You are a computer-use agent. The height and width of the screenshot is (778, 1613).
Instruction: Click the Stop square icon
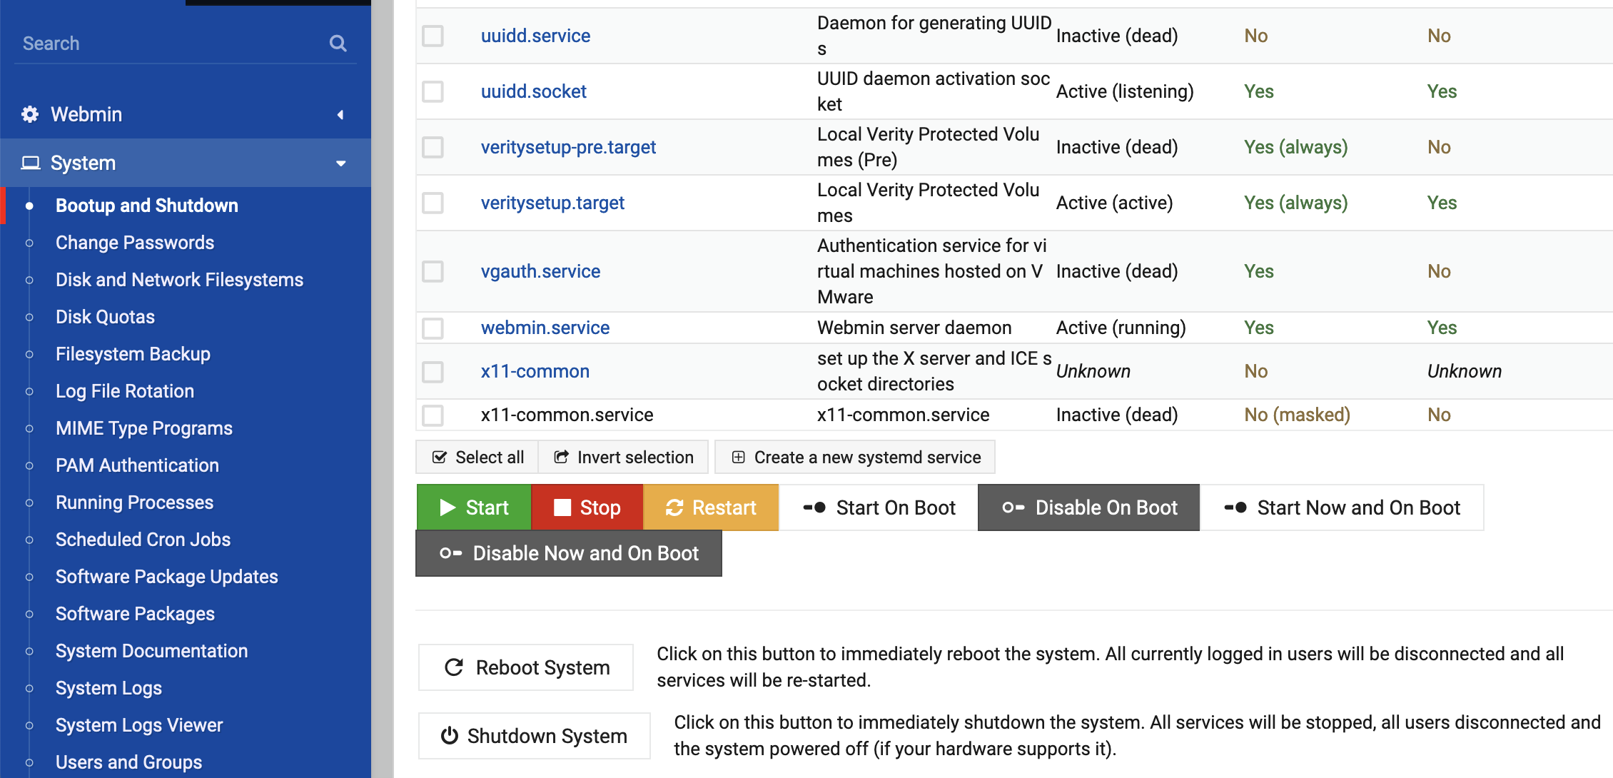562,507
